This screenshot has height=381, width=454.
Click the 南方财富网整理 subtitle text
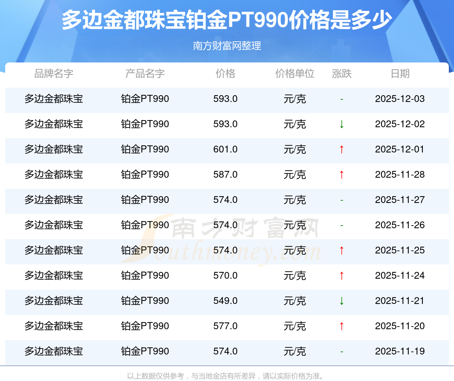click(x=227, y=46)
